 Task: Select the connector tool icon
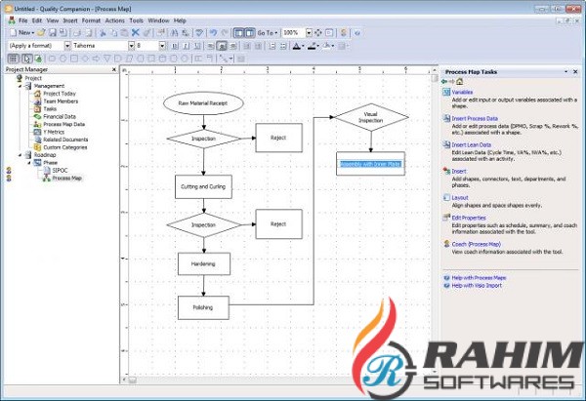pos(224,59)
